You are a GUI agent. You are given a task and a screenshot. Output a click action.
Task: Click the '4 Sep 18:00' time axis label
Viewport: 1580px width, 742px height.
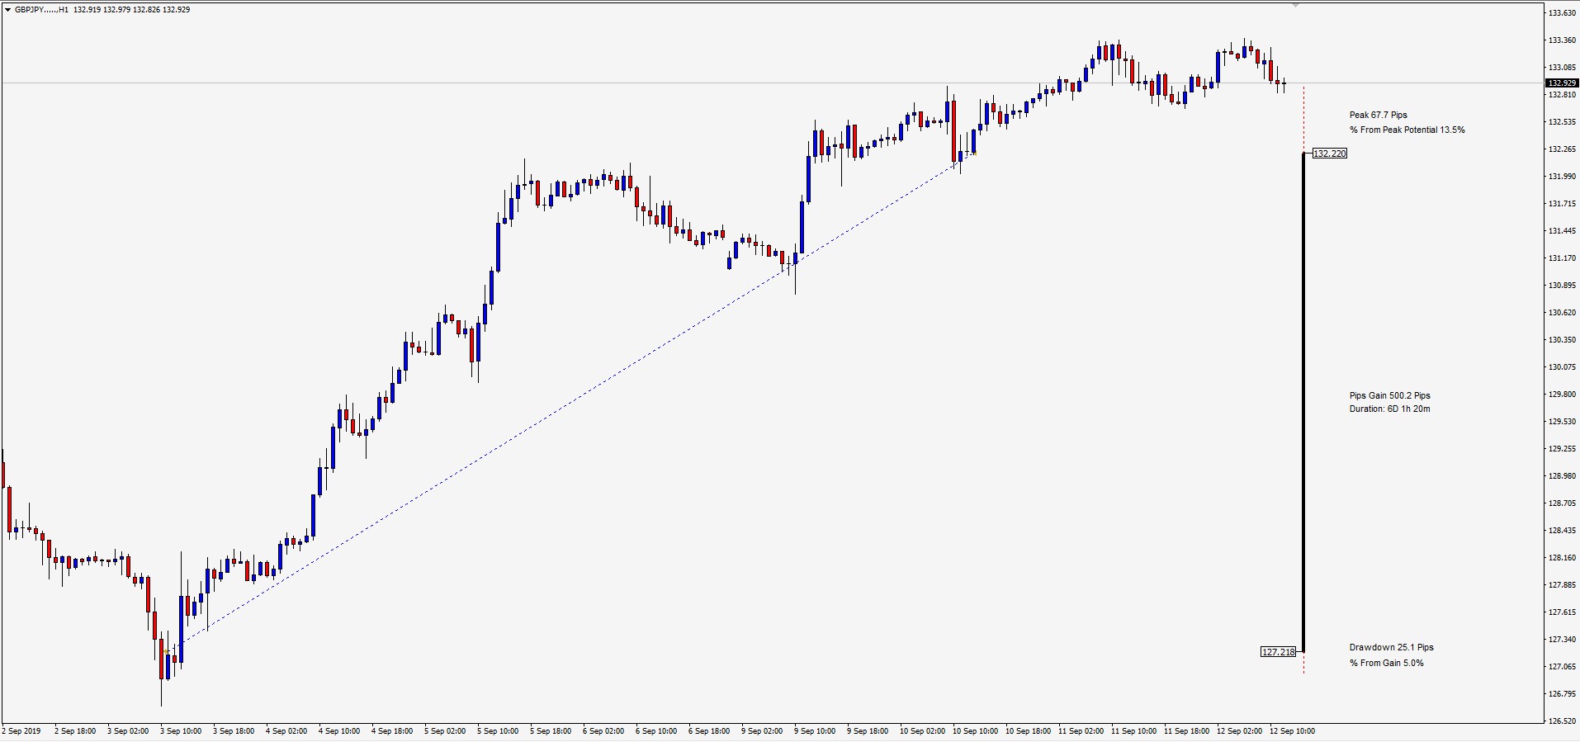click(391, 731)
